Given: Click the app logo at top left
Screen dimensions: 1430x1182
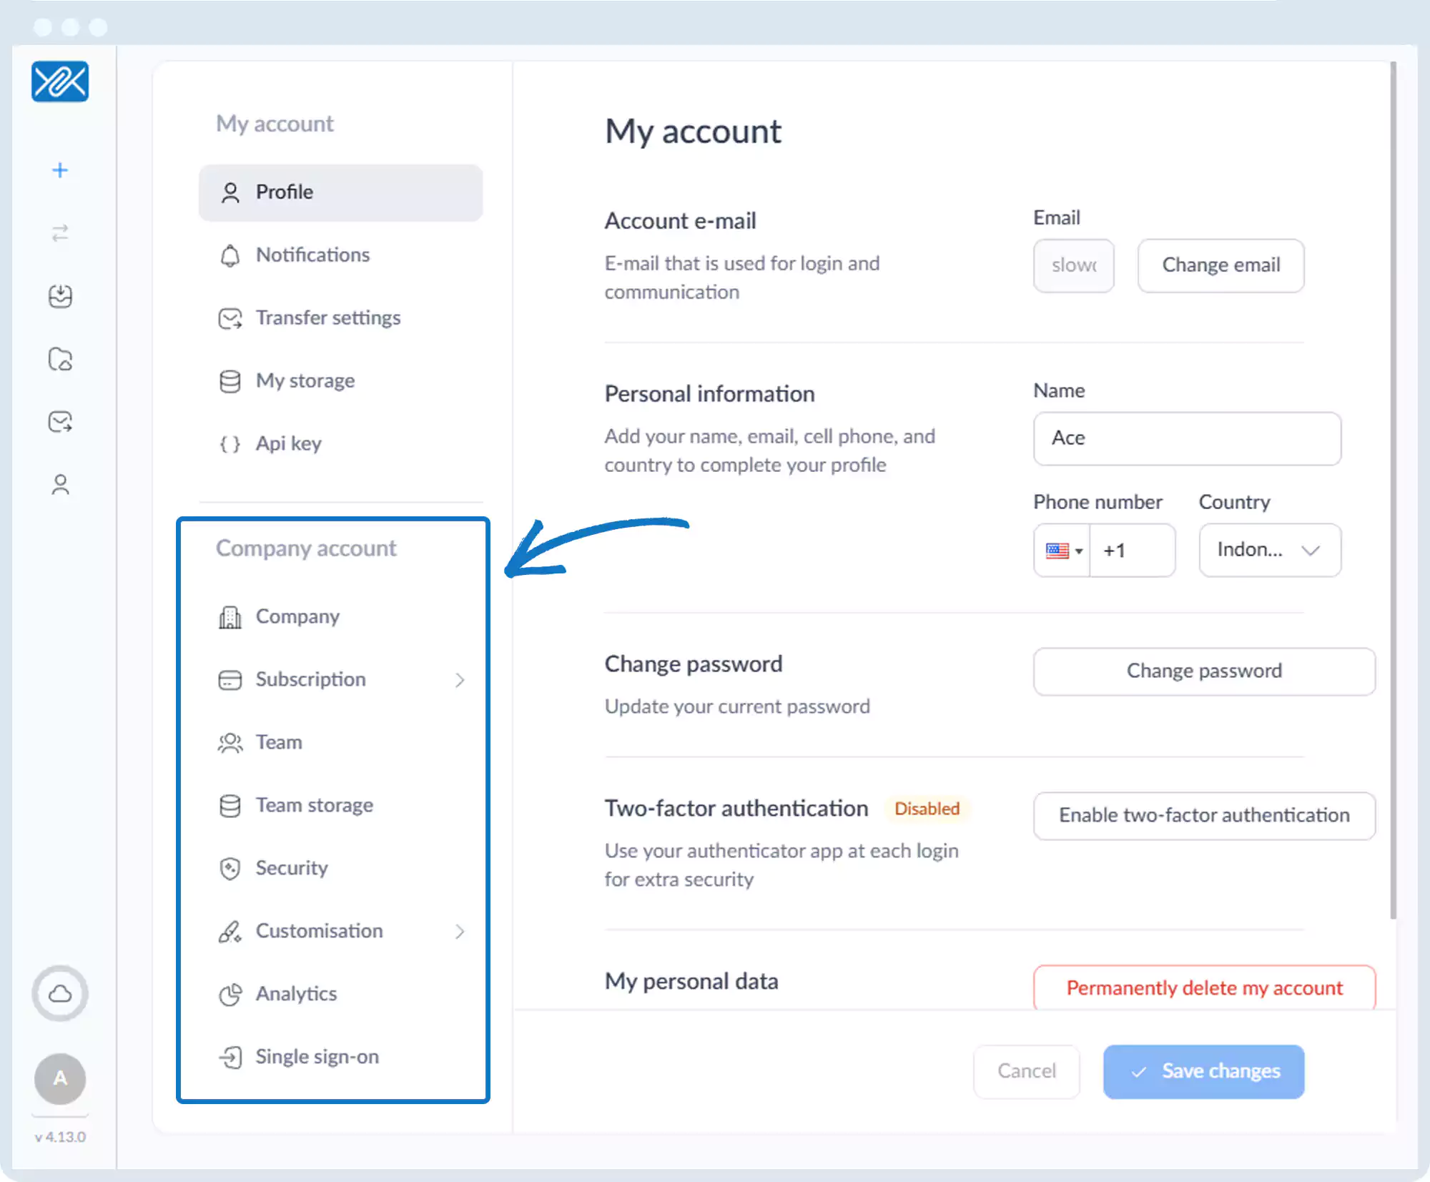Looking at the screenshot, I should click(x=60, y=82).
